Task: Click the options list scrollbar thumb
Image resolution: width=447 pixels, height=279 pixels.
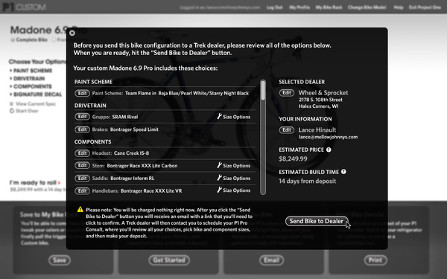Action: coord(263,91)
